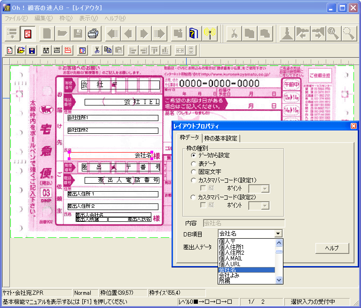Click the red DEL frame icon

68,50
